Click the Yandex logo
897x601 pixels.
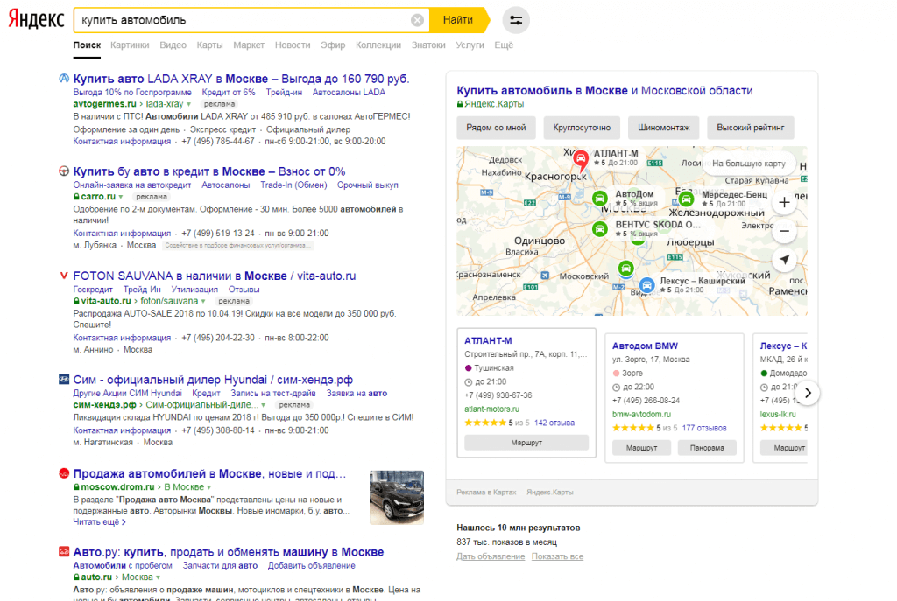point(36,20)
